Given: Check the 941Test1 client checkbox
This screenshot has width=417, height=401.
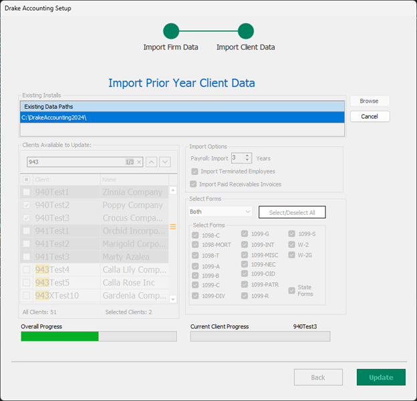Looking at the screenshot, I should coord(26,231).
